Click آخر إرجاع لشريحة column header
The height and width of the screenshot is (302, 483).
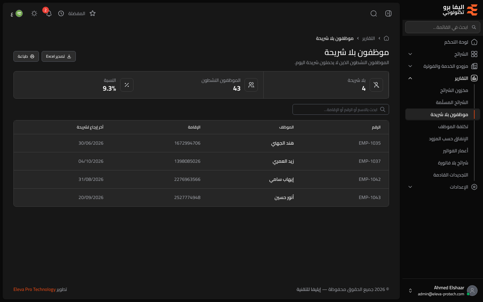[x=90, y=127]
